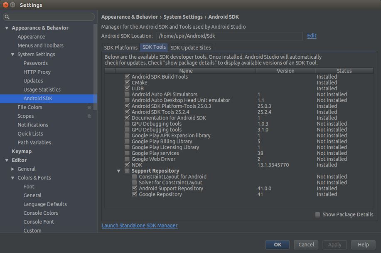This screenshot has width=381, height=253.
Task: Sort table by Status column header
Action: pos(344,71)
